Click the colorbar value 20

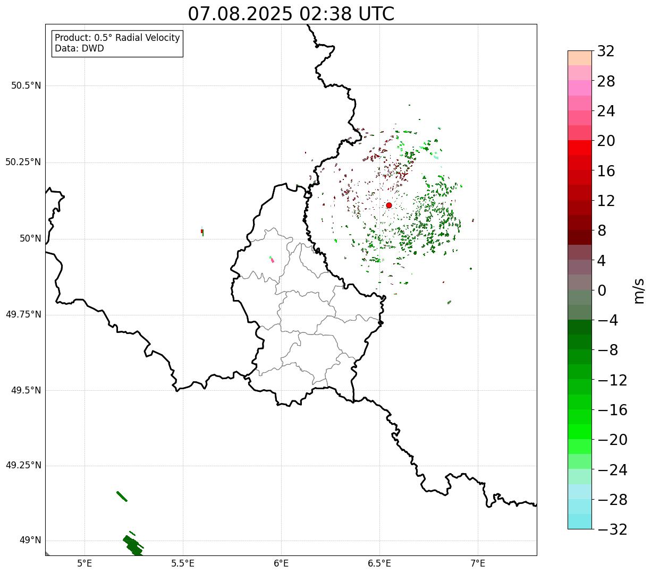coord(606,141)
